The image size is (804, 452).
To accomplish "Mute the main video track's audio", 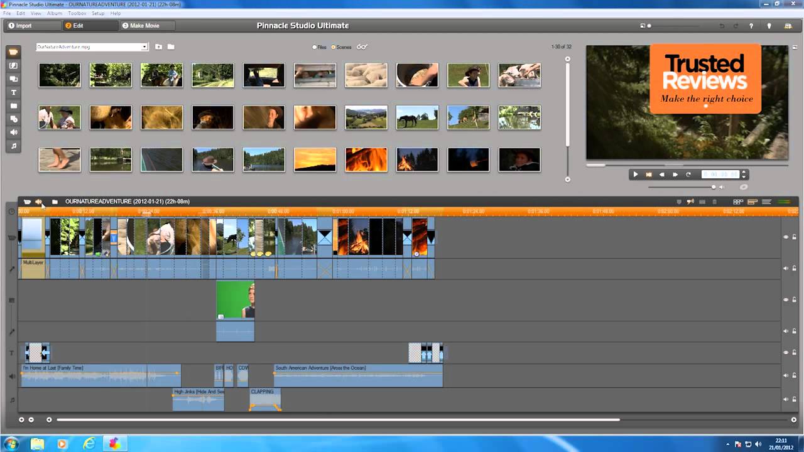I will pos(786,268).
